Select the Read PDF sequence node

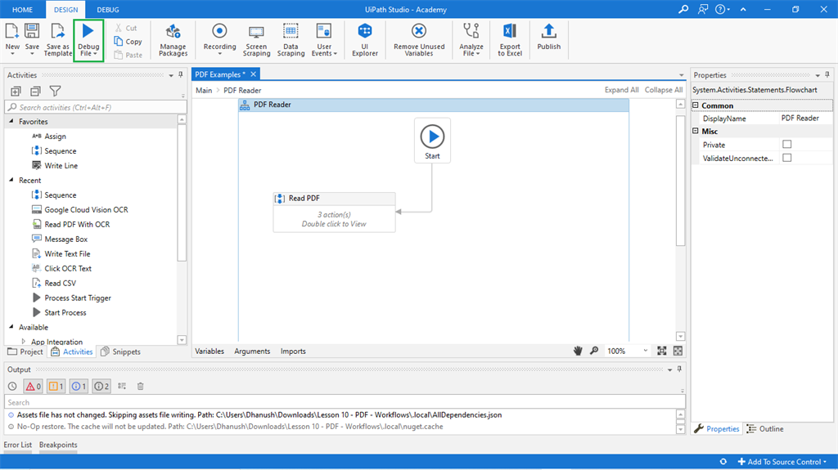pyautogui.click(x=334, y=212)
